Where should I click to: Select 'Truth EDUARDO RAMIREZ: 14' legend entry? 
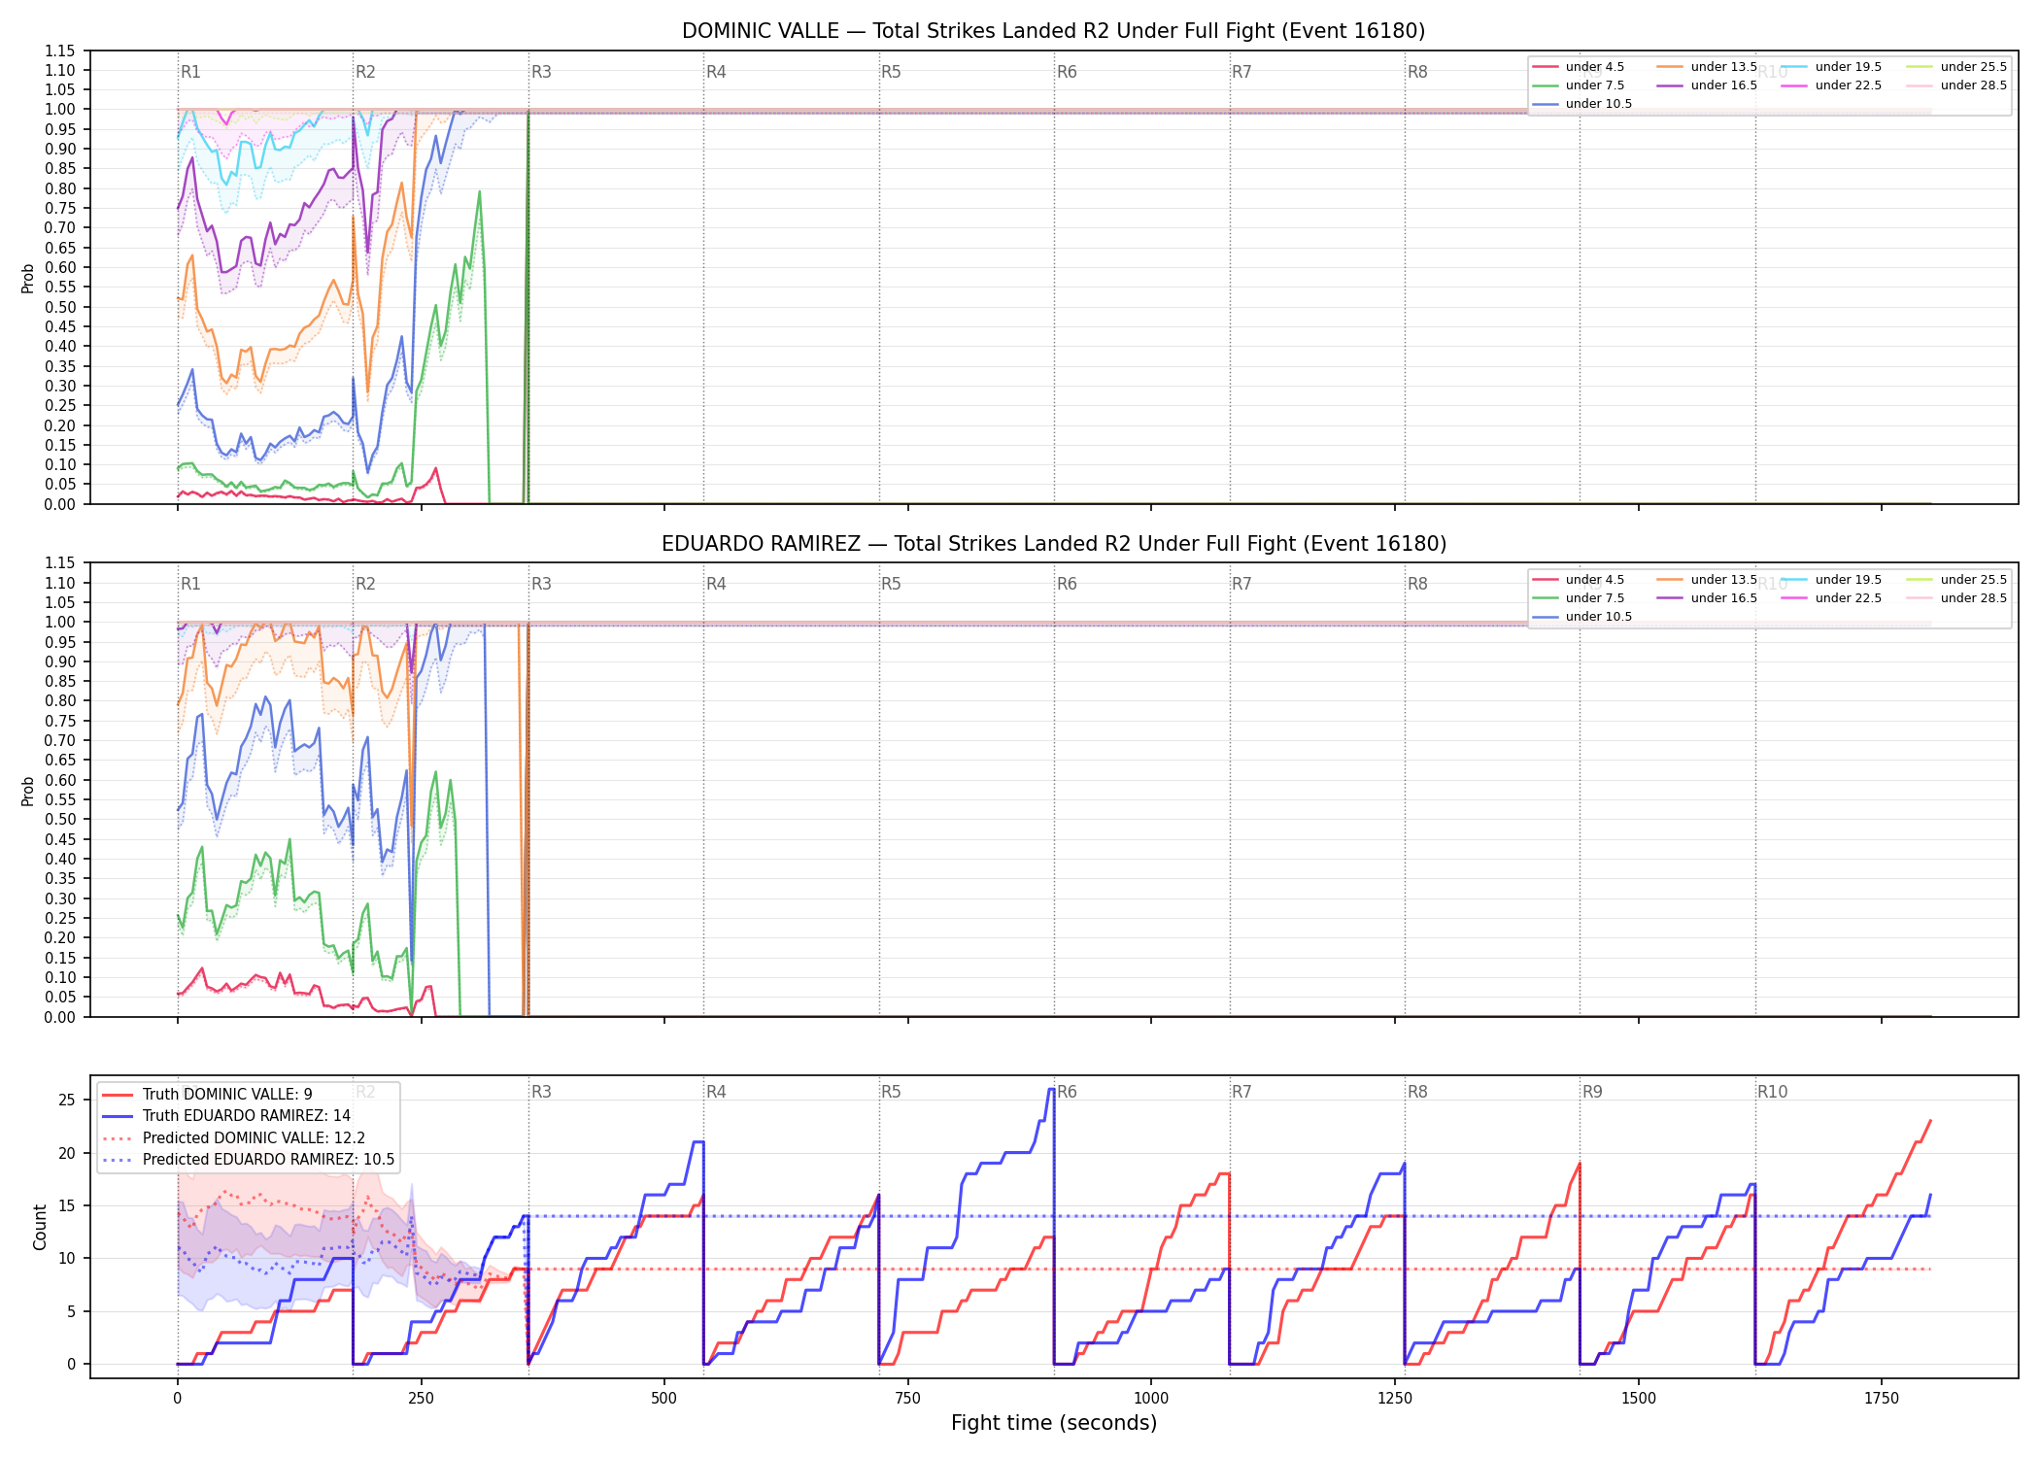(226, 1116)
